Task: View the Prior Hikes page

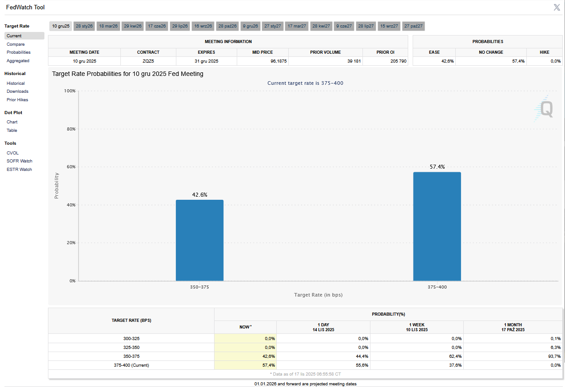Action: click(17, 100)
